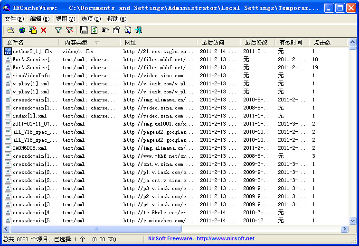Click Don't Use Filter crossed funnel icon
The image size is (359, 246).
point(69,30)
